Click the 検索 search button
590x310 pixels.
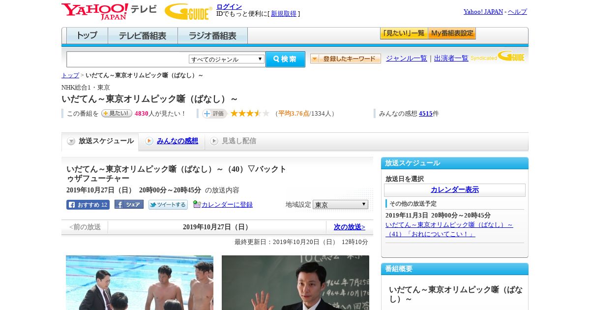point(285,59)
